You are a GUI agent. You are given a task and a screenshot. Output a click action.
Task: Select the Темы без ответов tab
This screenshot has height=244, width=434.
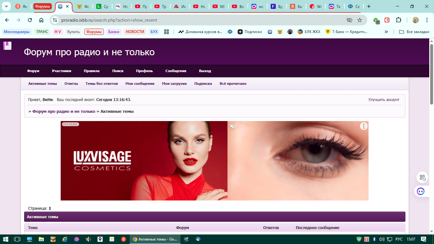(x=102, y=84)
